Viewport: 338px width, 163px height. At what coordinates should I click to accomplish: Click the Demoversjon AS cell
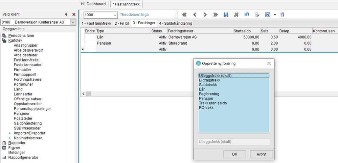click(200, 37)
